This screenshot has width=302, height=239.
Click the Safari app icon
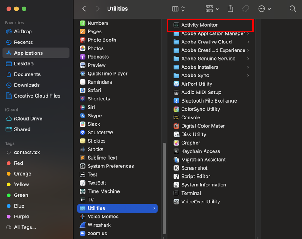coord(83,91)
